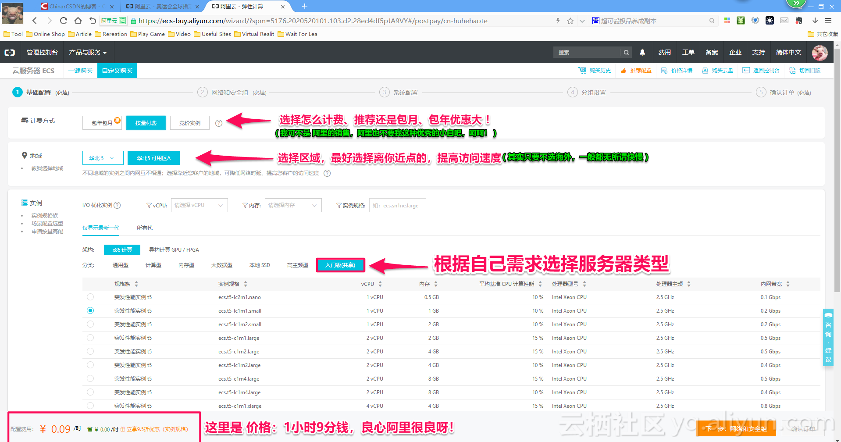Reload the page with refresh icon
The image size is (841, 442).
point(64,21)
